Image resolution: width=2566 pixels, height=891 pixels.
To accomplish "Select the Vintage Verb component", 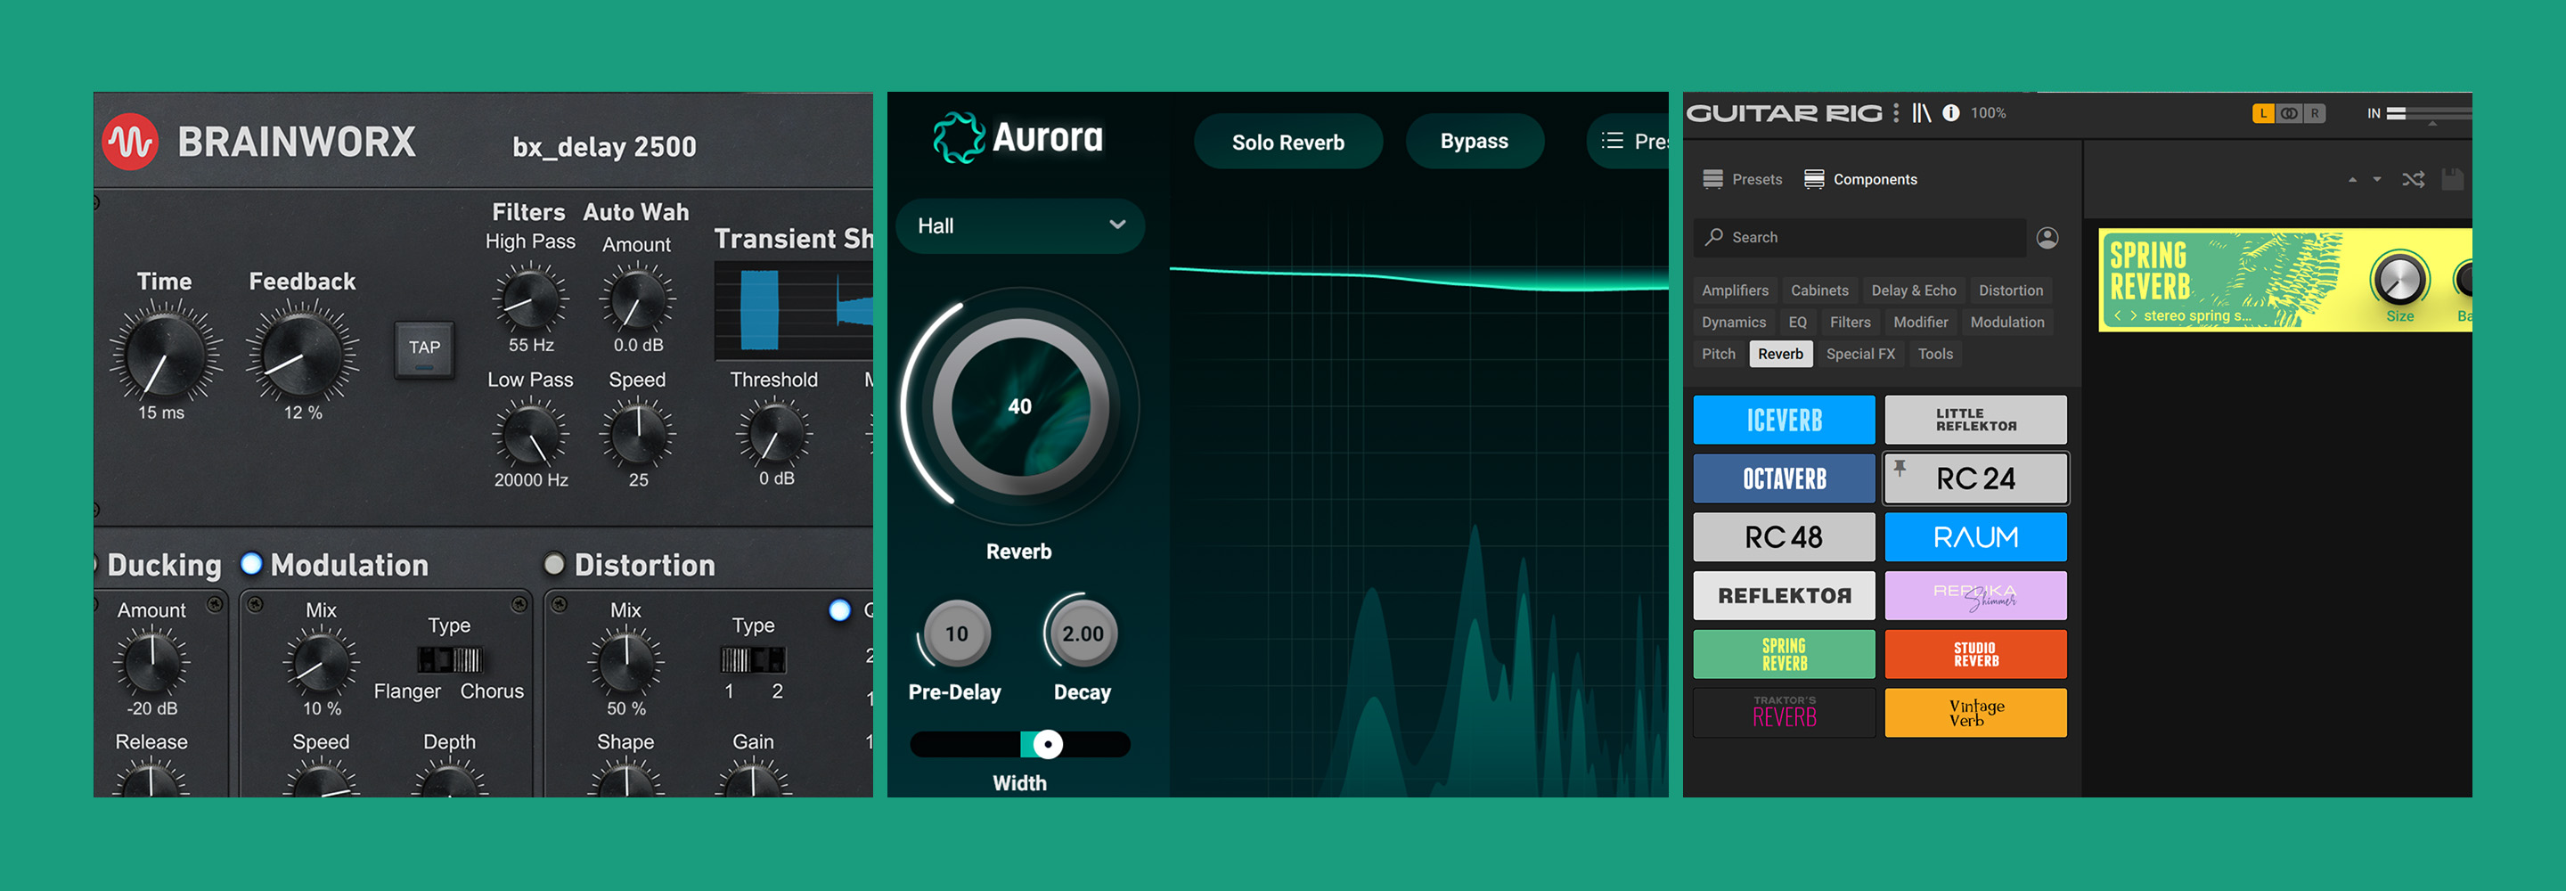I will click(x=1975, y=713).
